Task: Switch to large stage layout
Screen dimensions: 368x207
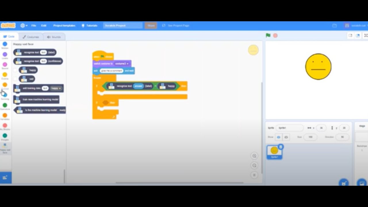Action: pos(358,35)
